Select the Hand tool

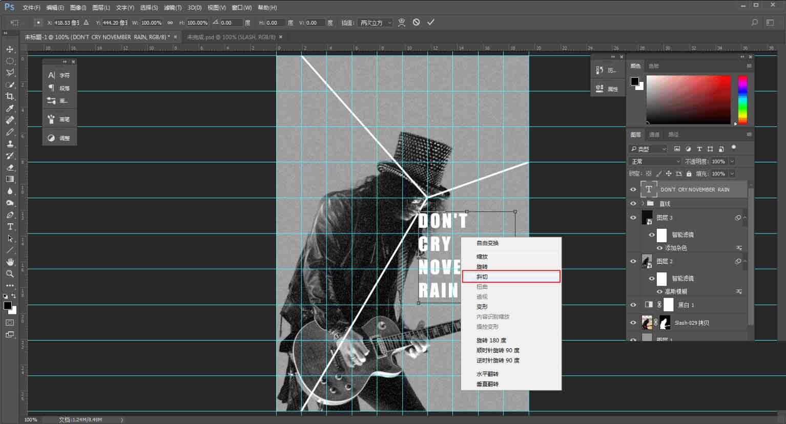pos(10,262)
